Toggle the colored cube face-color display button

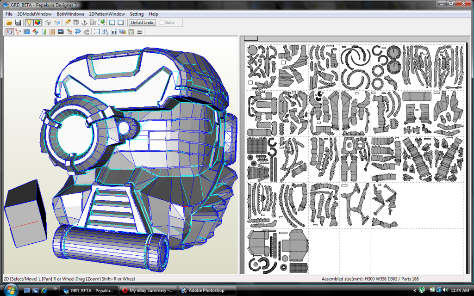[37, 23]
